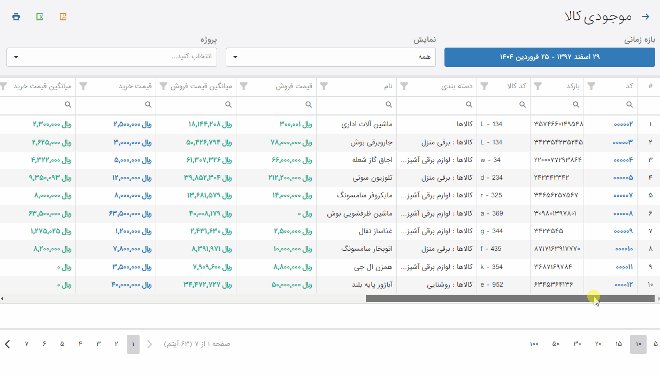Viewport: 660px width, 377px height.
Task: Click the search box under کد کالا column
Action: pyautogui.click(x=504, y=105)
